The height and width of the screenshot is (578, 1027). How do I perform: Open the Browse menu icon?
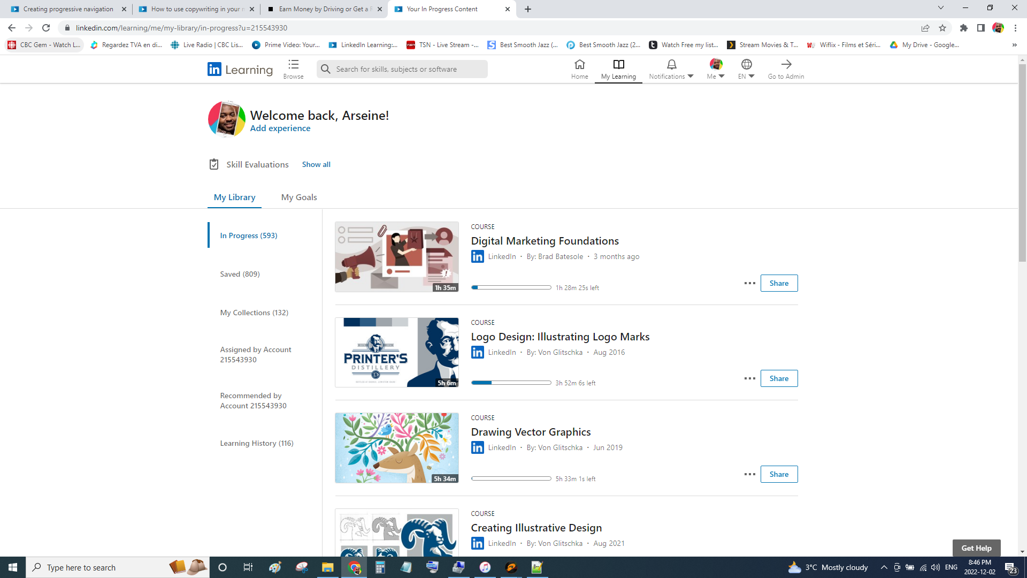[x=293, y=65]
